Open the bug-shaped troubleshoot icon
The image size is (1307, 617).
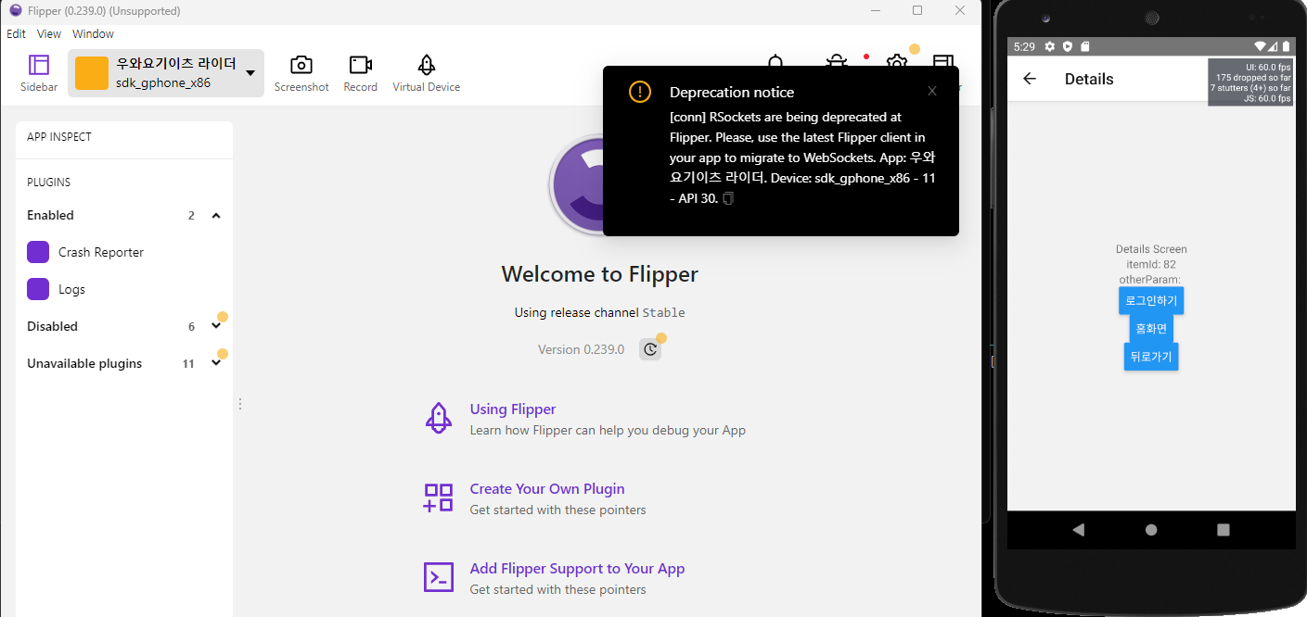point(837,60)
